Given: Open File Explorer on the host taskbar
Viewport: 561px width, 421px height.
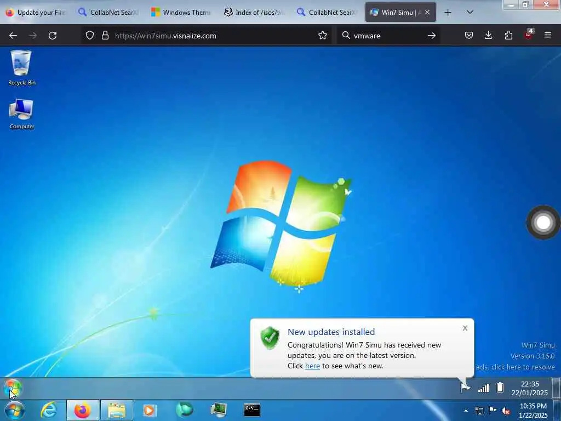Looking at the screenshot, I should coord(117,410).
